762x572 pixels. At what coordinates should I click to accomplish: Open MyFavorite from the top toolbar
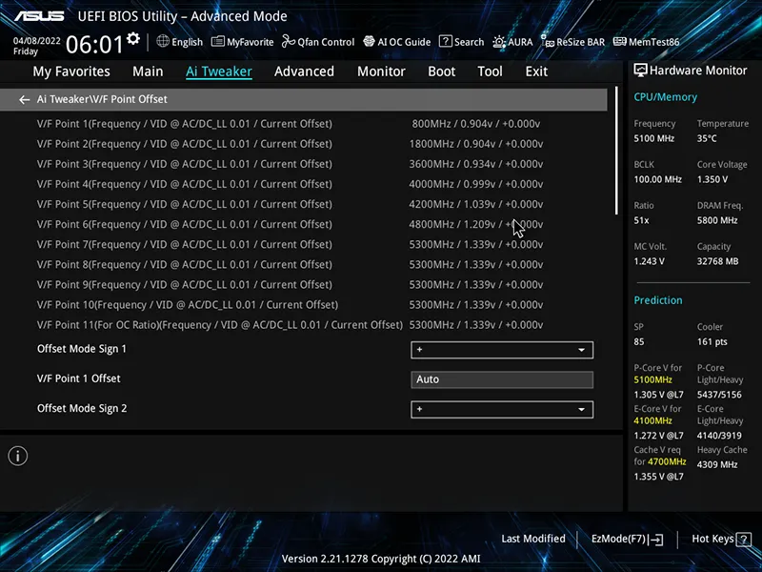(243, 42)
